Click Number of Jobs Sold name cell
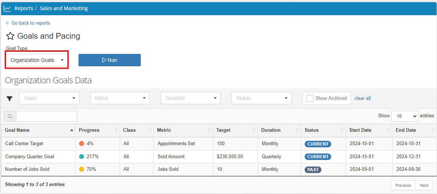 [x=27, y=169]
